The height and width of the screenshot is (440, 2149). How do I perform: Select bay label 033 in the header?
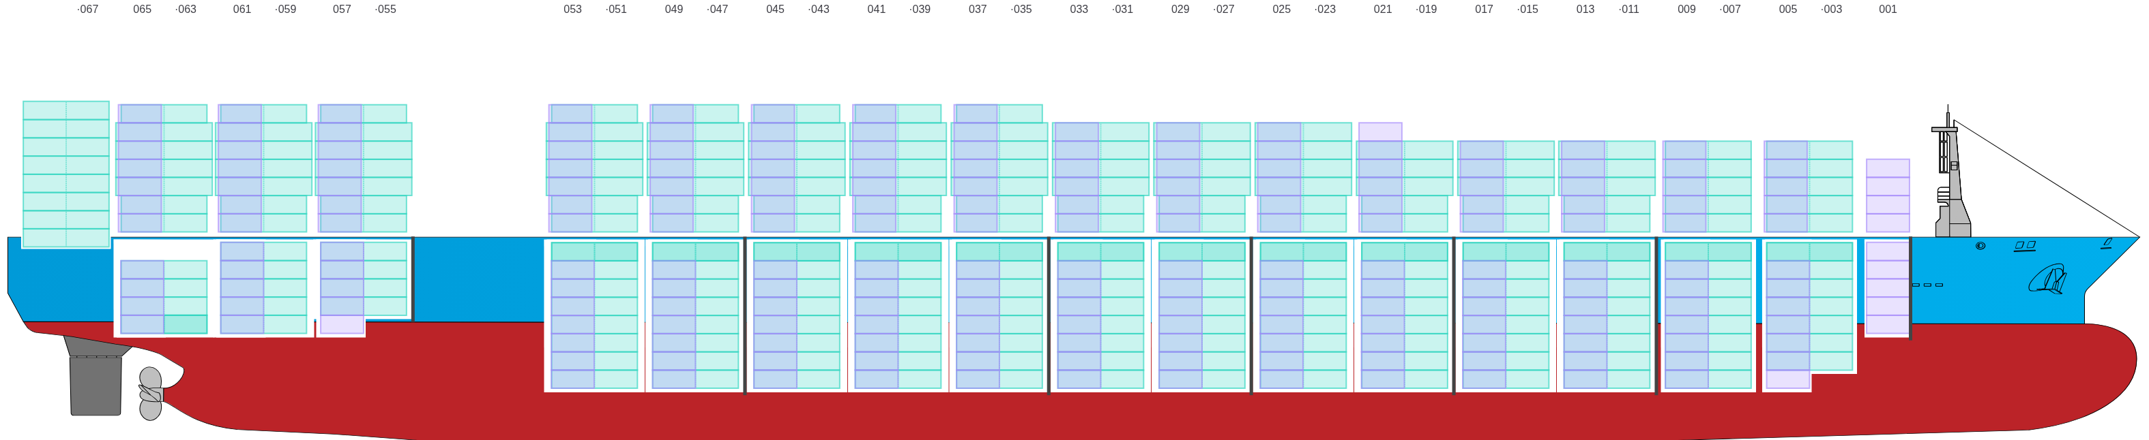click(1079, 9)
